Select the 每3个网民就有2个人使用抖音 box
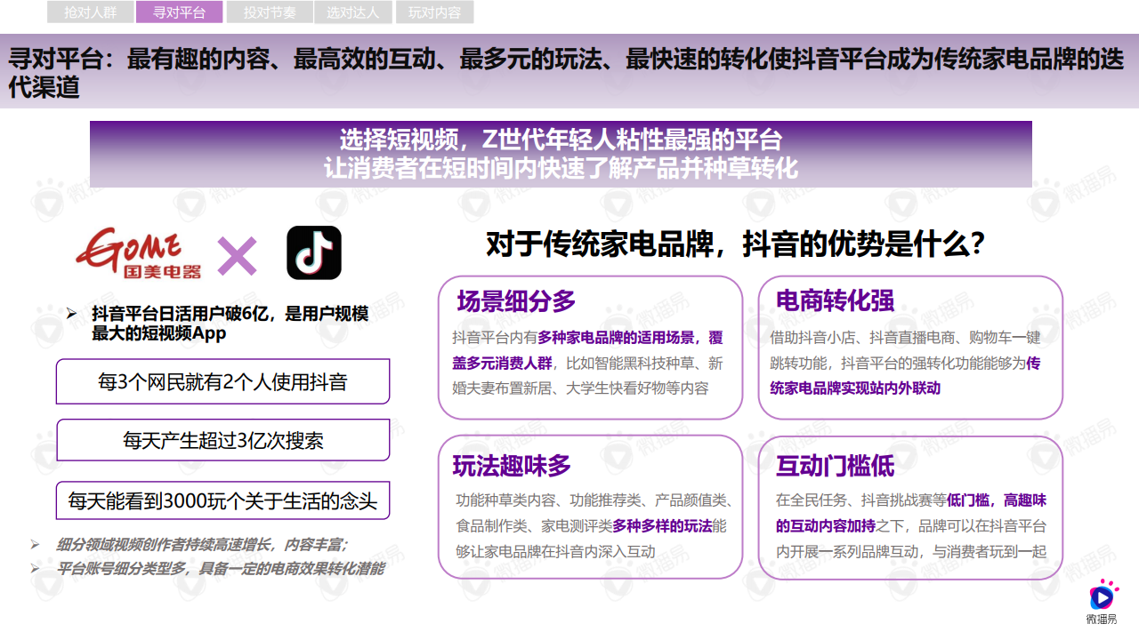The width and height of the screenshot is (1139, 640). 222,381
